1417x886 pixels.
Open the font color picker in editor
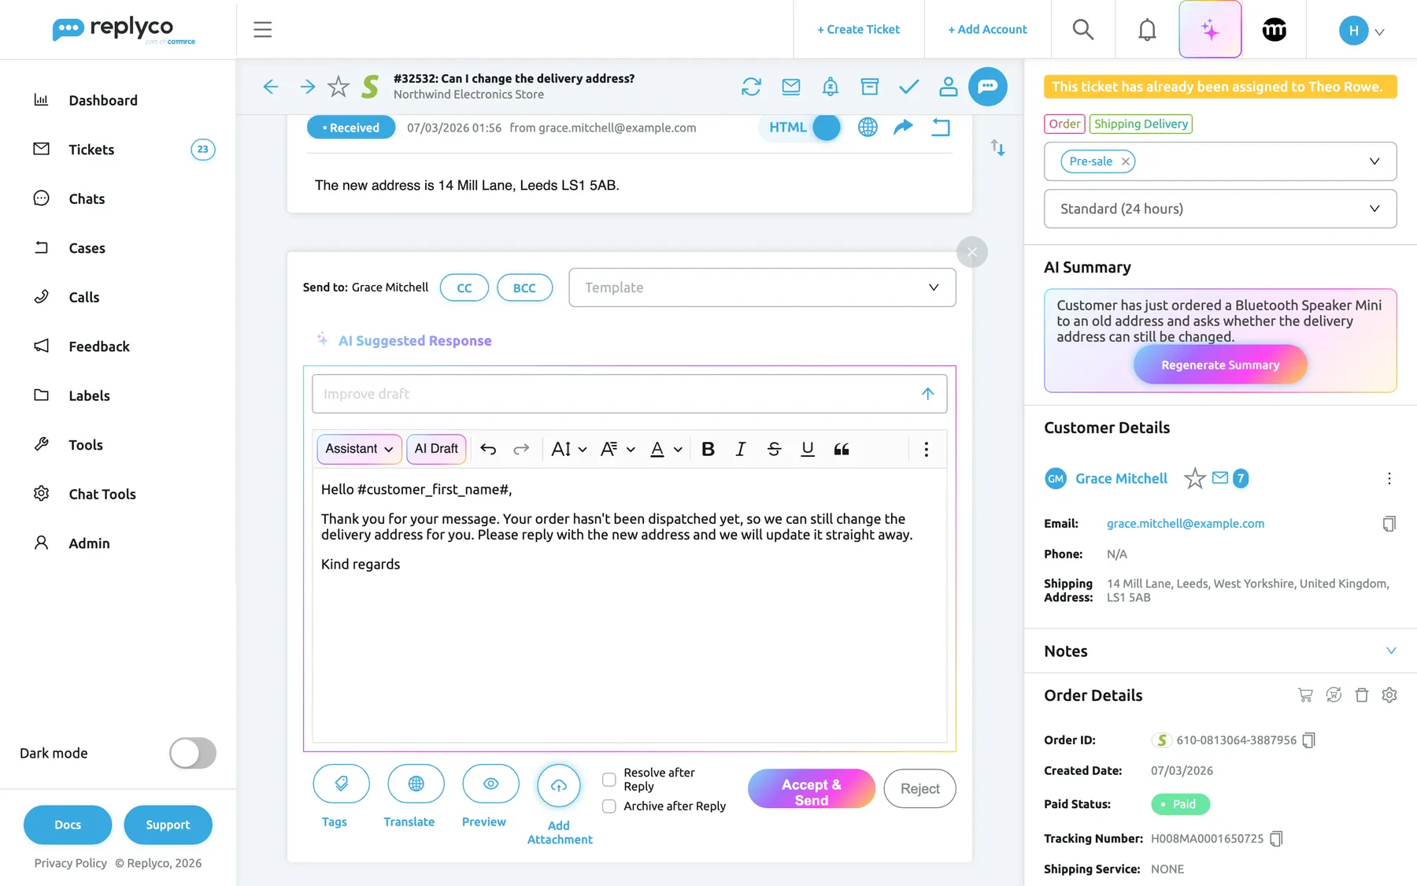tap(665, 449)
